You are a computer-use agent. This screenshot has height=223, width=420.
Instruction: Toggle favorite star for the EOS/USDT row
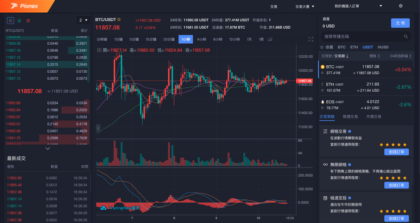click(x=322, y=108)
